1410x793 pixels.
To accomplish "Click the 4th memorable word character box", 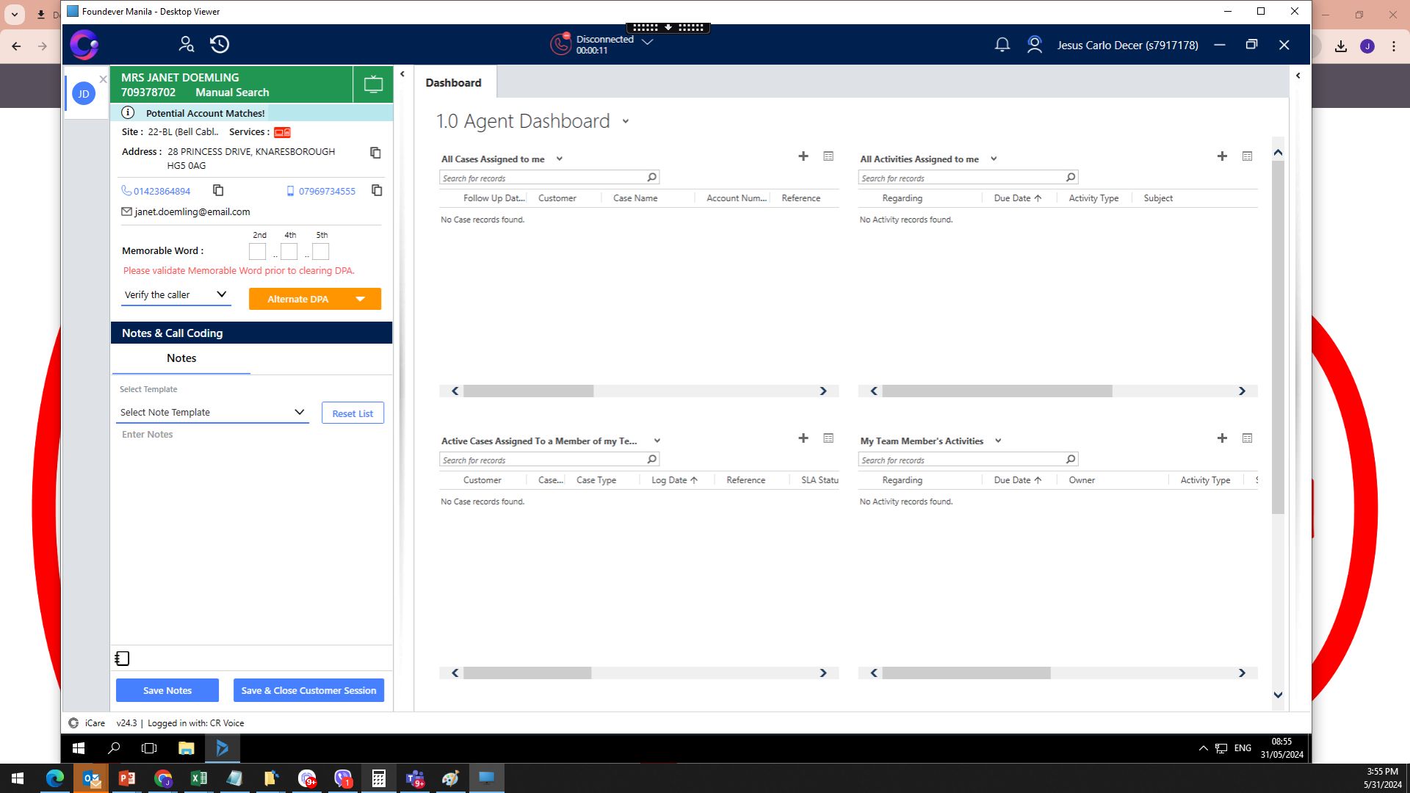I will (x=289, y=252).
